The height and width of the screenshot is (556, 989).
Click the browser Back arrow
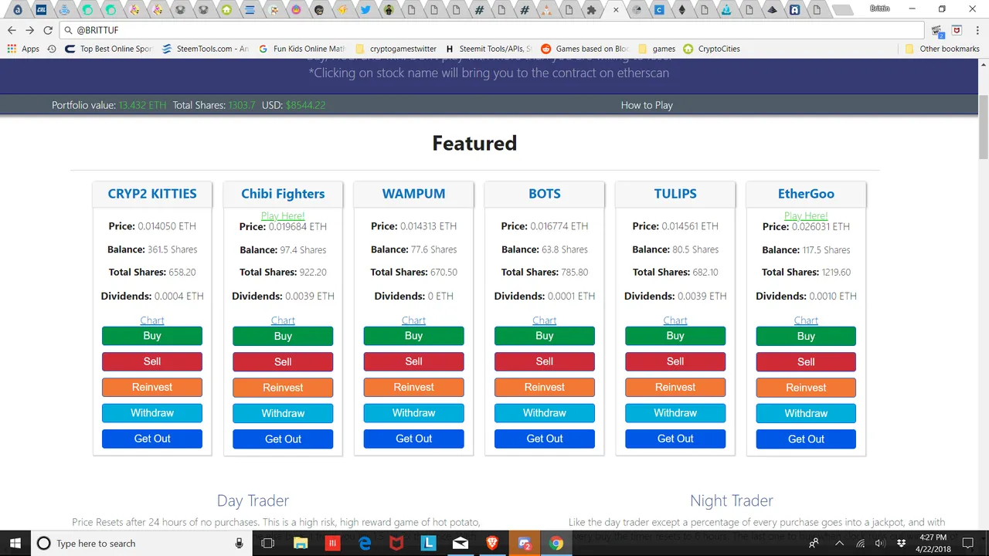tap(12, 30)
